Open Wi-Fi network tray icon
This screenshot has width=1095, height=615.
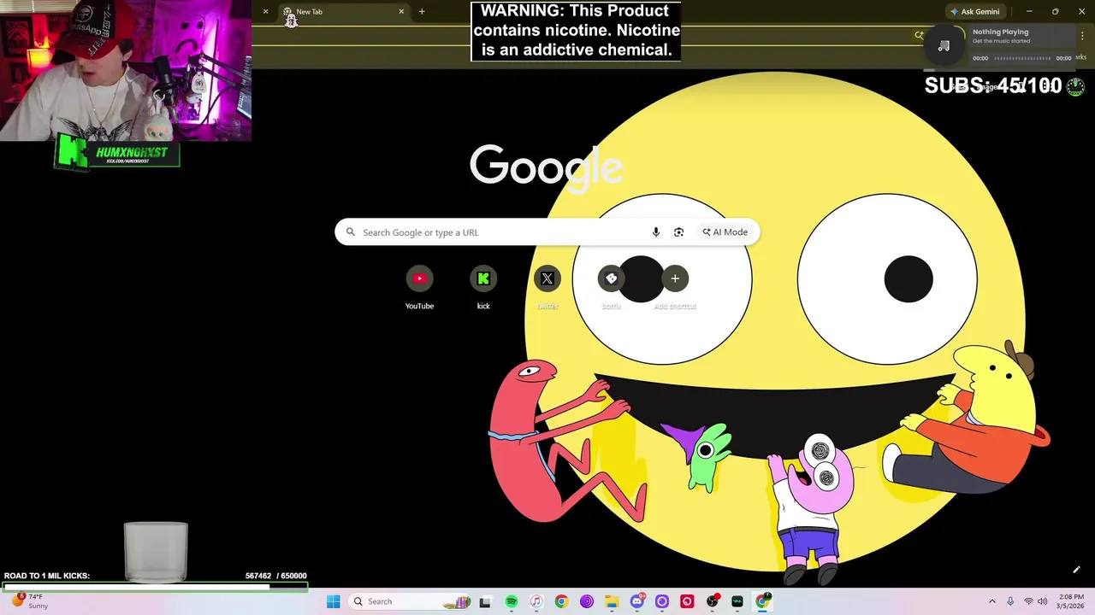1028,601
